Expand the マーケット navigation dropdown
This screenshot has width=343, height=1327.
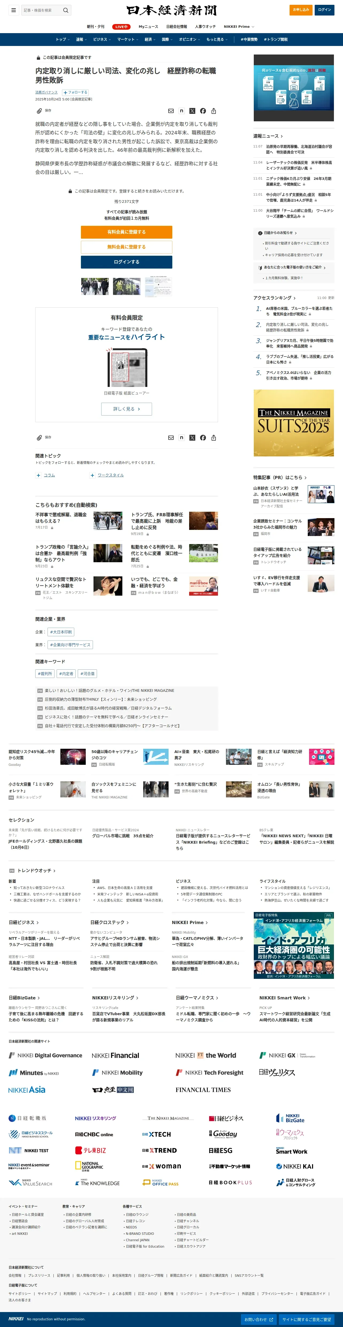(x=128, y=40)
